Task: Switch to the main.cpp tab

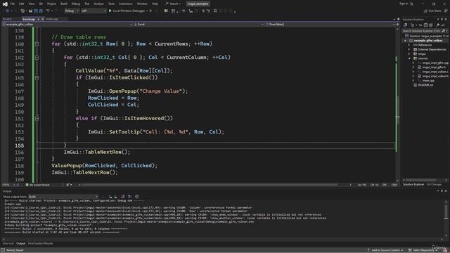Action: (52, 19)
